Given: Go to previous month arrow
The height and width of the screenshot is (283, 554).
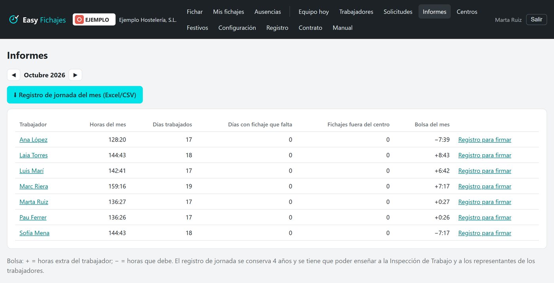Looking at the screenshot, I should tap(13, 75).
